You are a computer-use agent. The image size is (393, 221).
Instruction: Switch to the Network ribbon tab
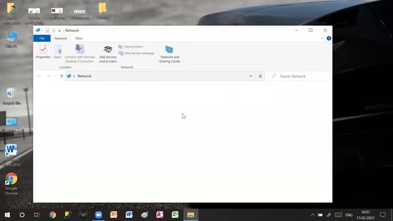tap(61, 38)
